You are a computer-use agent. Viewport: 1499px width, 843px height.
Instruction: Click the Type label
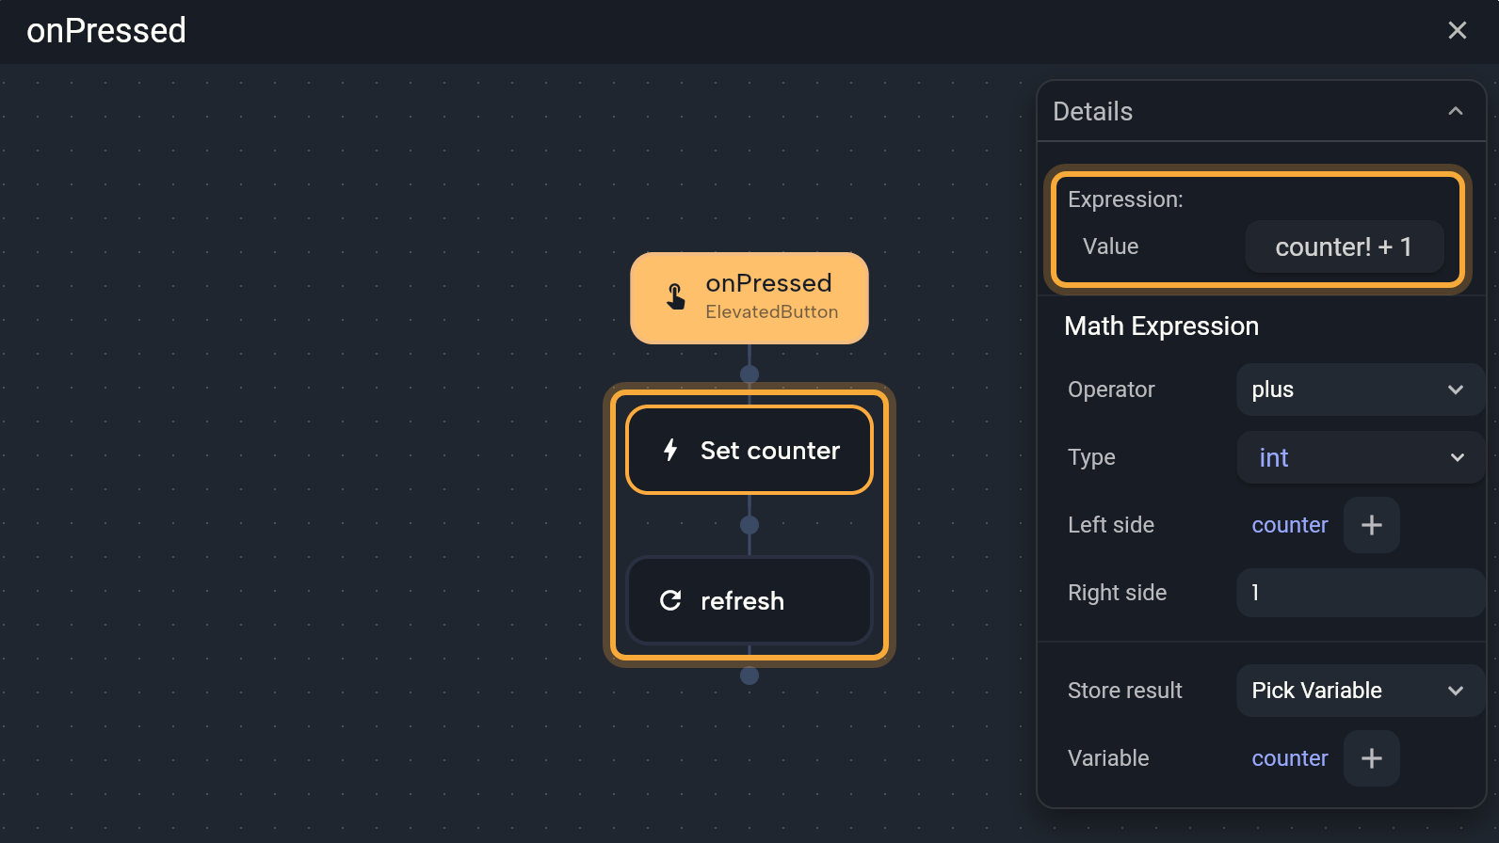[x=1091, y=457]
